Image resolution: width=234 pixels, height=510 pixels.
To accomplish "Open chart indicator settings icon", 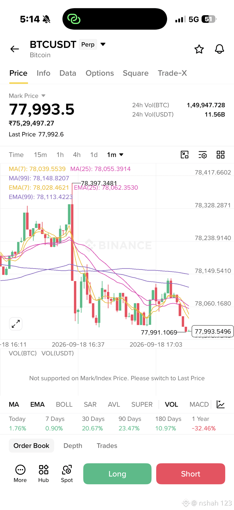I will [x=203, y=155].
